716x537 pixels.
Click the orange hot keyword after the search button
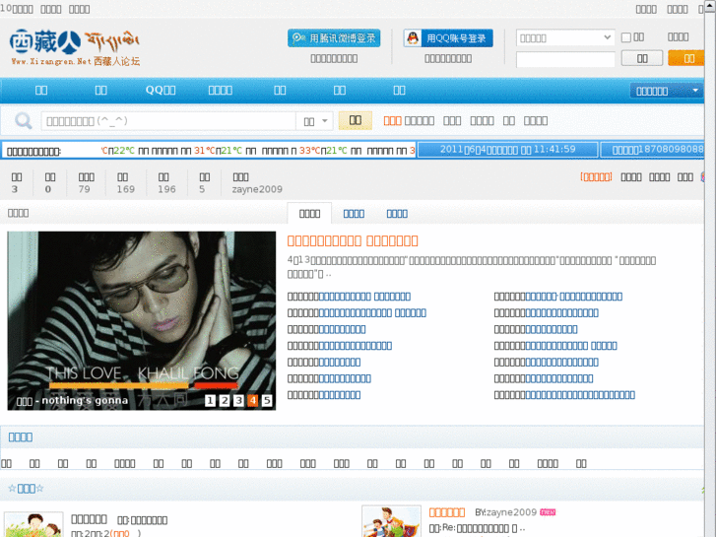[x=392, y=120]
